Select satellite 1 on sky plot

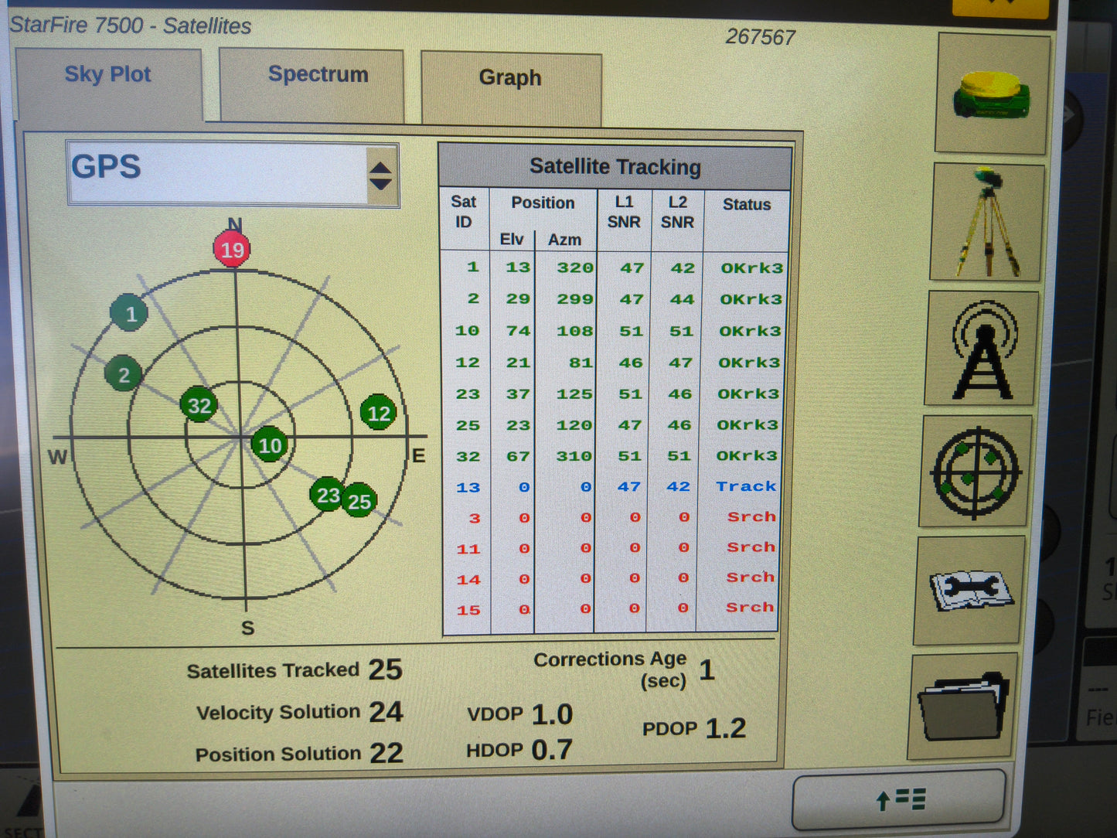click(x=129, y=313)
